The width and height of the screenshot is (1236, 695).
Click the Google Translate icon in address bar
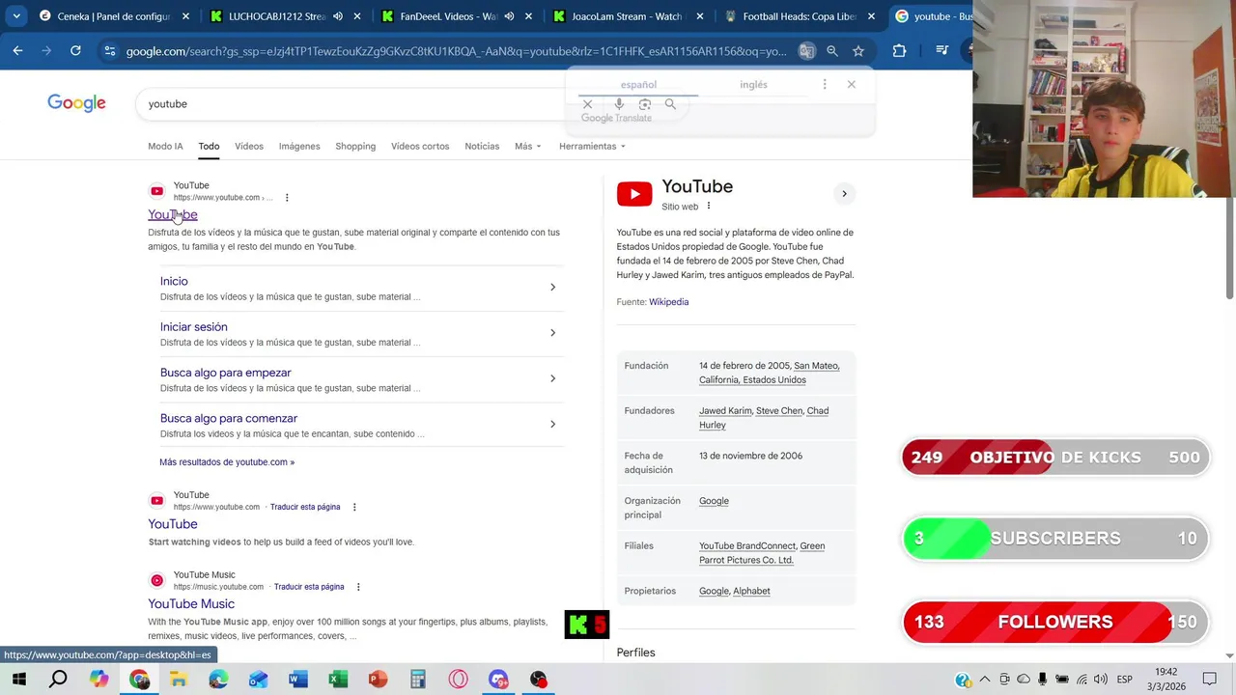point(806,50)
